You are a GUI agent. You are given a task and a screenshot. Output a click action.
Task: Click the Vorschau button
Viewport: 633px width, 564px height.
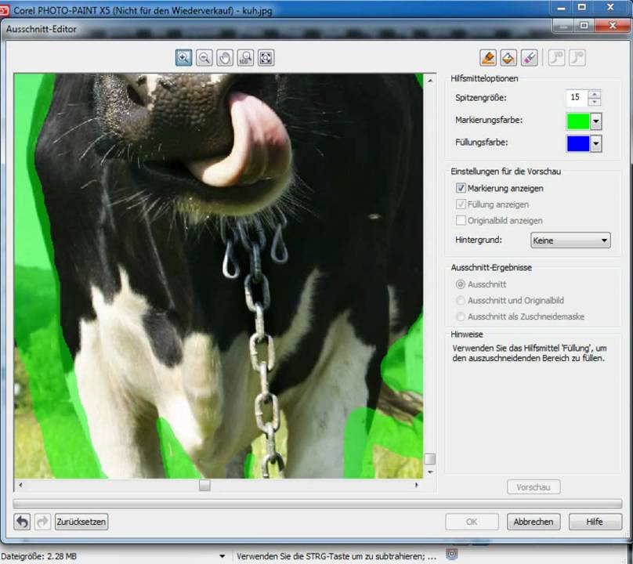[x=534, y=487]
